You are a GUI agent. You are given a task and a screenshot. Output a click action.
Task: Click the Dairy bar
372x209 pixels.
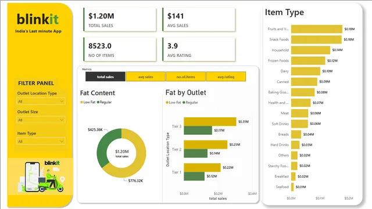tap(306, 71)
